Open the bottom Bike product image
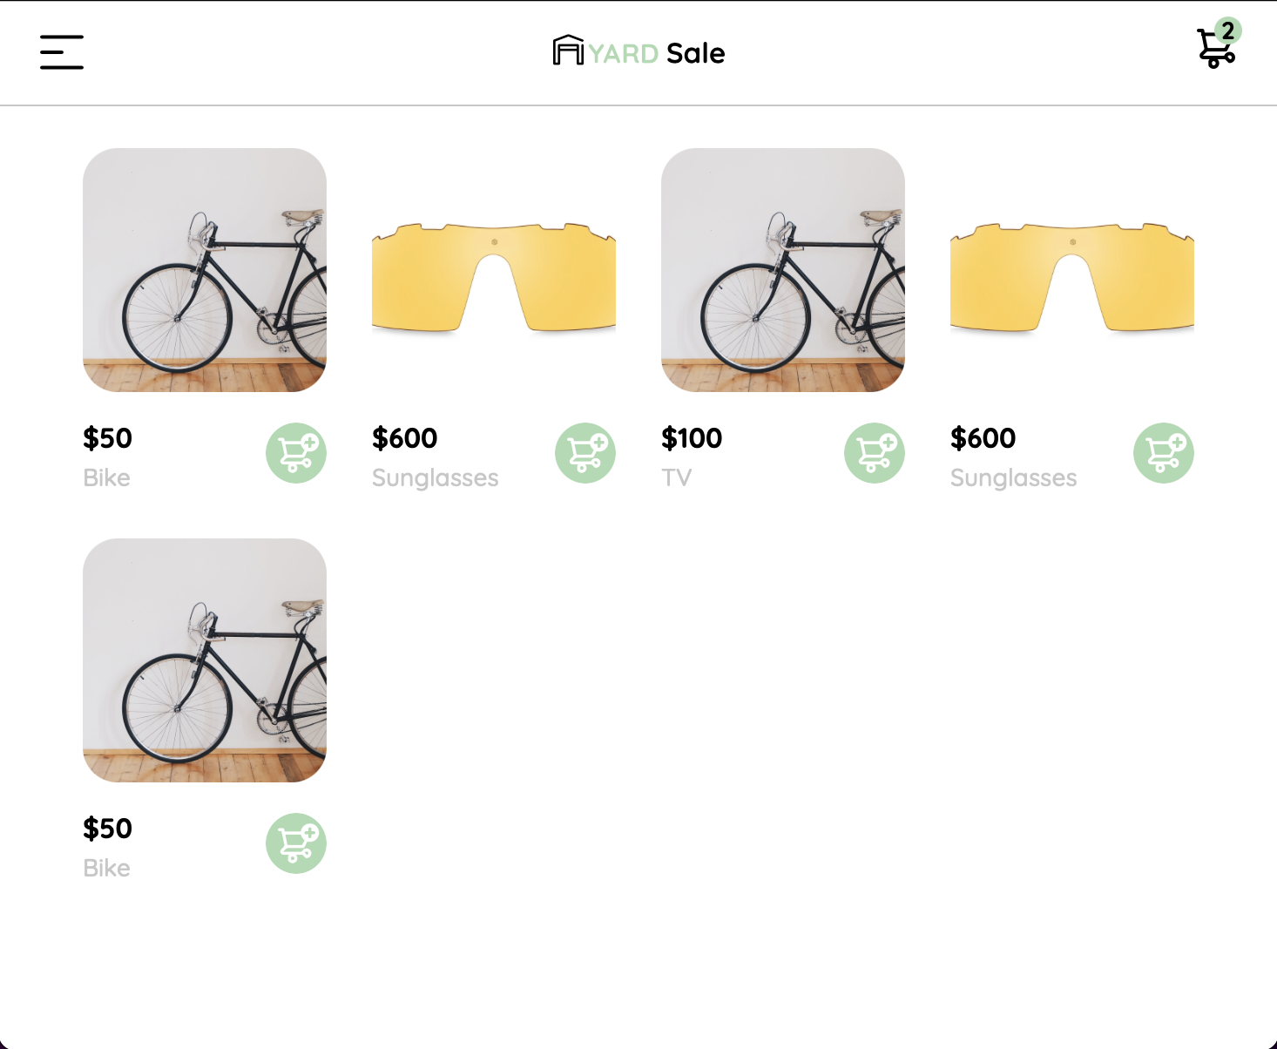The image size is (1277, 1049). click(x=205, y=661)
